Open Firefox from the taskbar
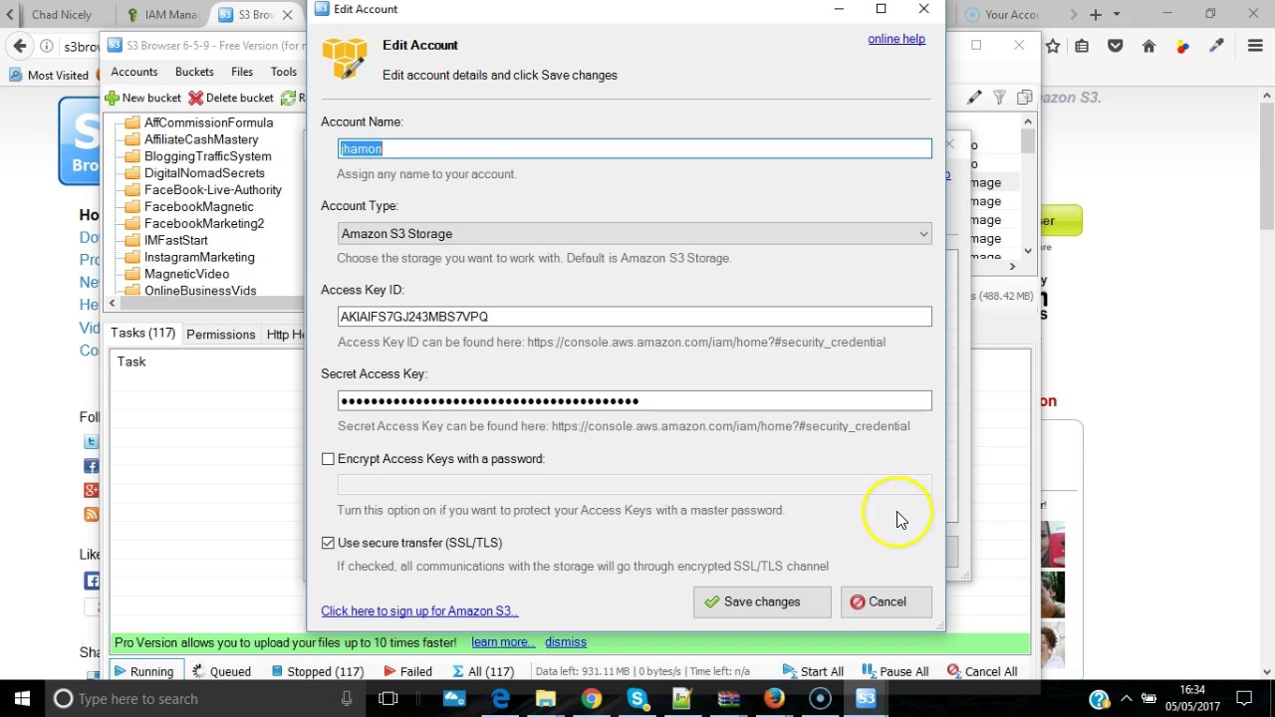Screen dimensions: 1275x717 774,699
